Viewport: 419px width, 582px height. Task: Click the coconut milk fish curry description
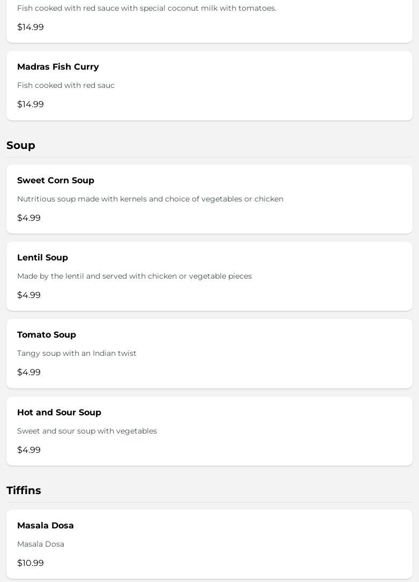[147, 9]
